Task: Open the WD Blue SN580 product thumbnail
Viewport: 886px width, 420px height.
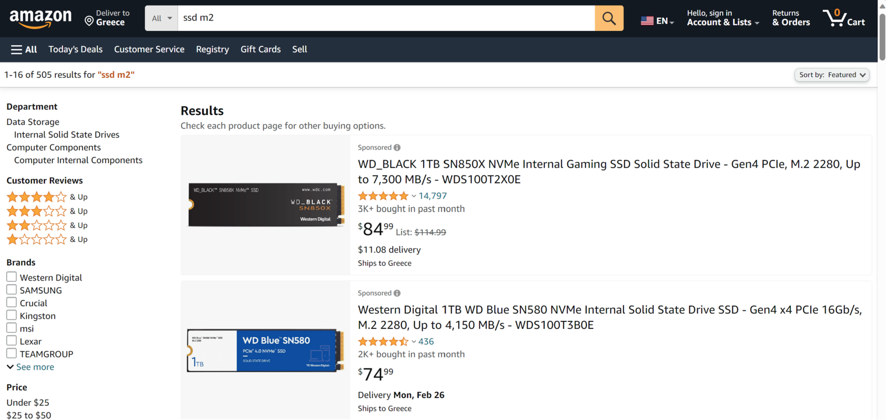Action: tap(265, 350)
